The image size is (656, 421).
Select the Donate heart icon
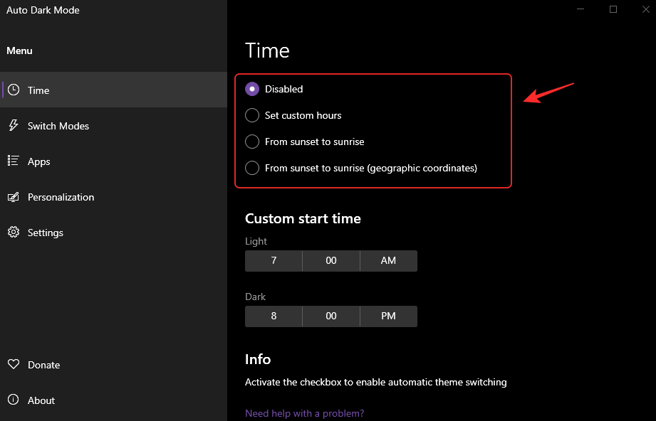13,364
